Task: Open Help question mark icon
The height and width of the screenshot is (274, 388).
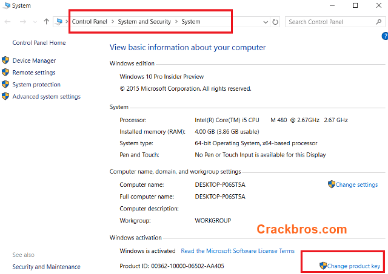Action: (x=385, y=36)
